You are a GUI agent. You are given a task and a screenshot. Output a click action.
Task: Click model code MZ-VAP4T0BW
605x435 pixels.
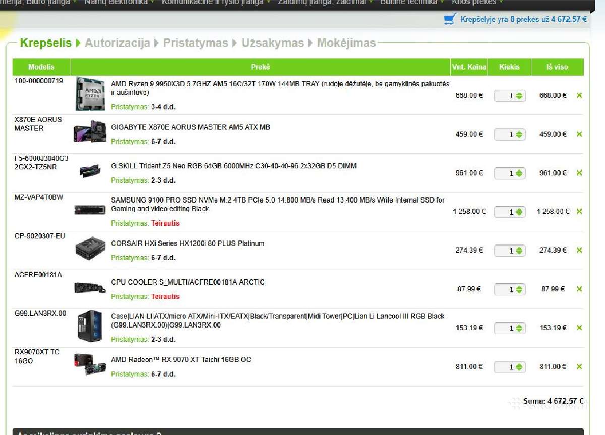pos(39,197)
